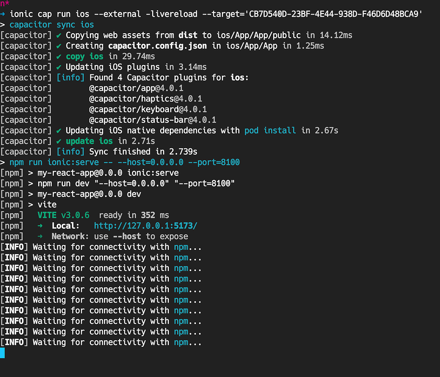Image resolution: width=440 pixels, height=377 pixels.
Task: Click the '[info]' tag before Sync finished
Action: coord(70,152)
